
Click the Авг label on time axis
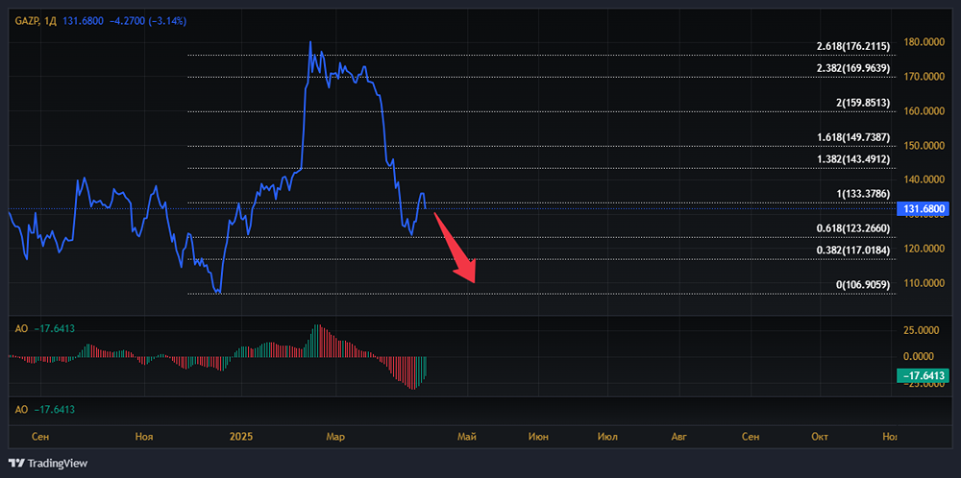(678, 437)
